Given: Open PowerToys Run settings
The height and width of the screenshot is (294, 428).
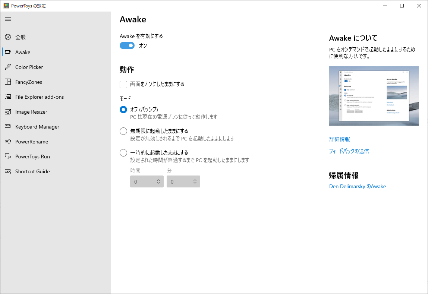Looking at the screenshot, I should [x=56, y=157].
